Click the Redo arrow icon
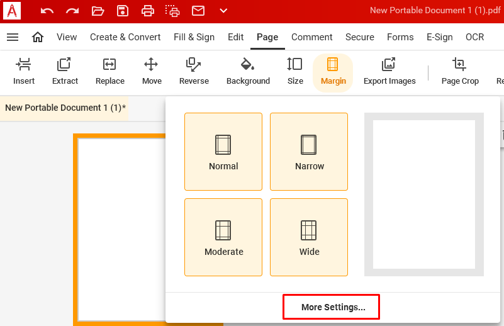Viewport: 504px width, 326px height. click(x=72, y=11)
